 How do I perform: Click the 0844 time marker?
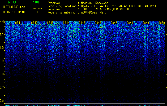tap(66, 23)
